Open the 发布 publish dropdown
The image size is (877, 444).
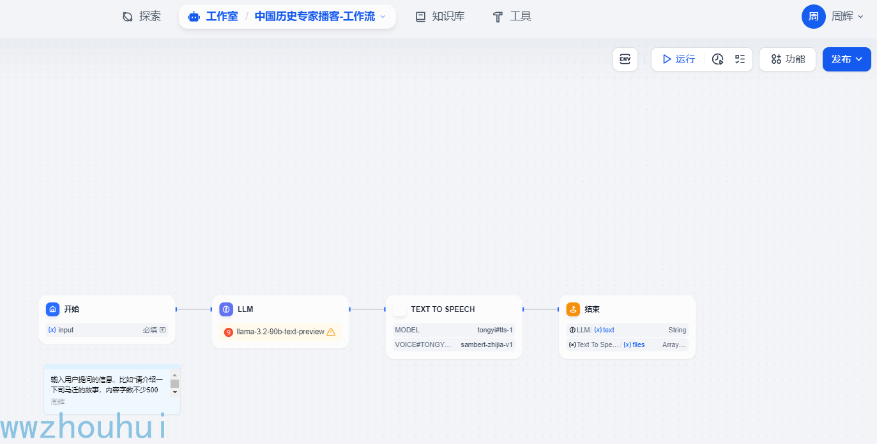pos(847,59)
